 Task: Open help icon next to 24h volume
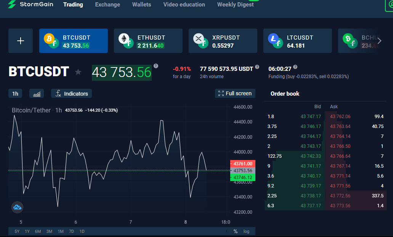(257, 67)
